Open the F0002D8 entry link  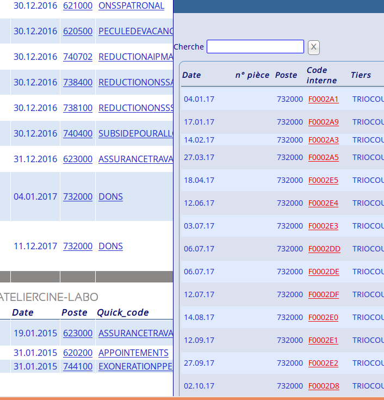pyautogui.click(x=324, y=386)
